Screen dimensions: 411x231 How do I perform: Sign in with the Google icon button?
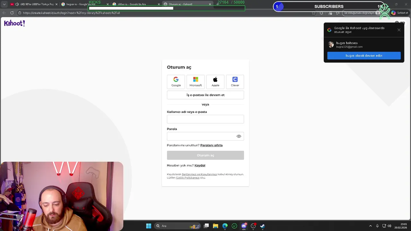(x=176, y=82)
